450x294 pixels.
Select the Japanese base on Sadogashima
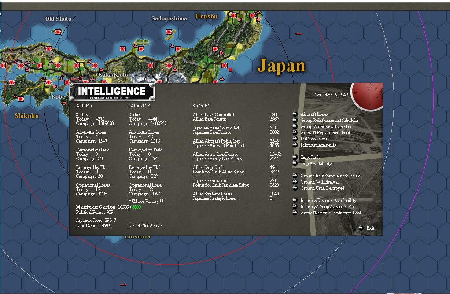pos(169,32)
